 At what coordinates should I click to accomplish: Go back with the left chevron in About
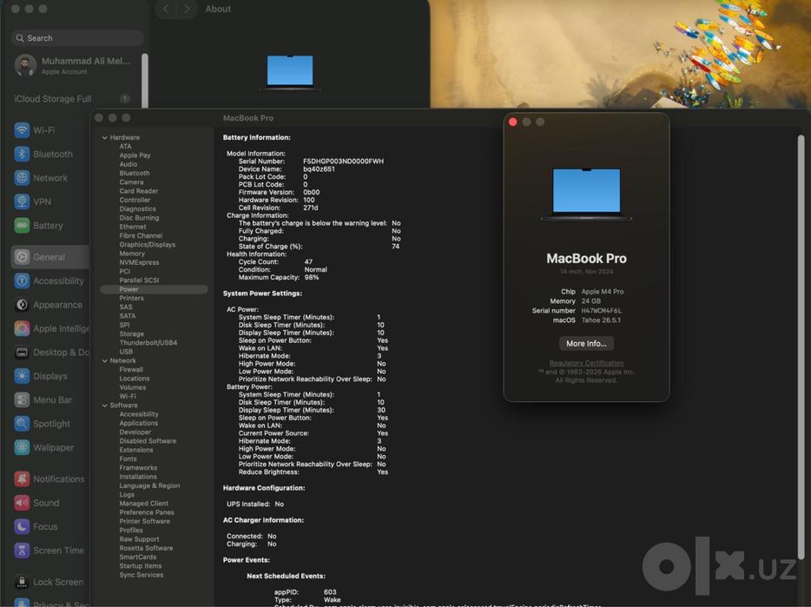point(166,9)
